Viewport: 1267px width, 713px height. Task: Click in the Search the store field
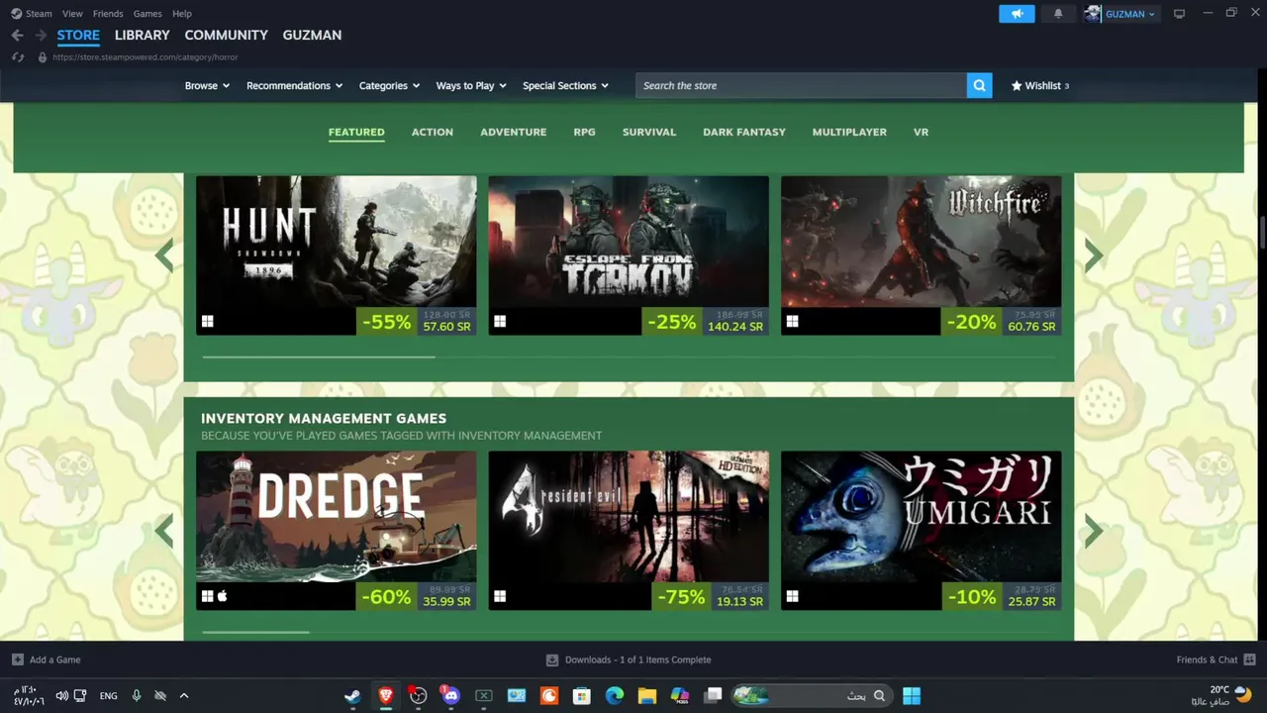(801, 85)
